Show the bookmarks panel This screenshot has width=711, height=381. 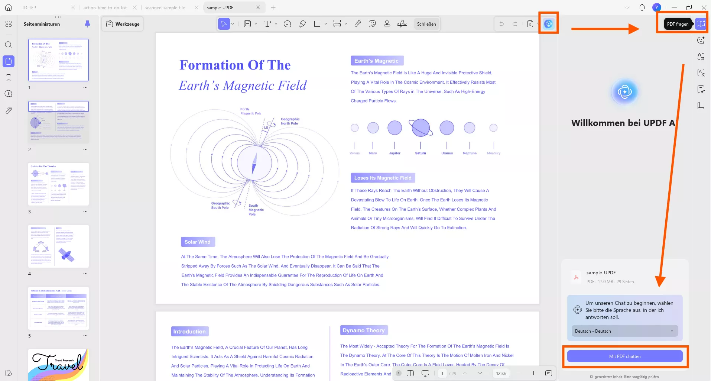coord(9,78)
